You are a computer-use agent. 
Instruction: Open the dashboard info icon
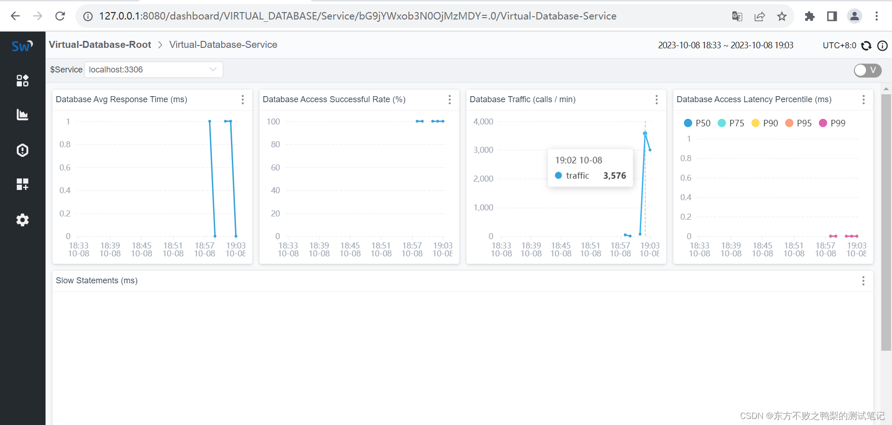(882, 46)
